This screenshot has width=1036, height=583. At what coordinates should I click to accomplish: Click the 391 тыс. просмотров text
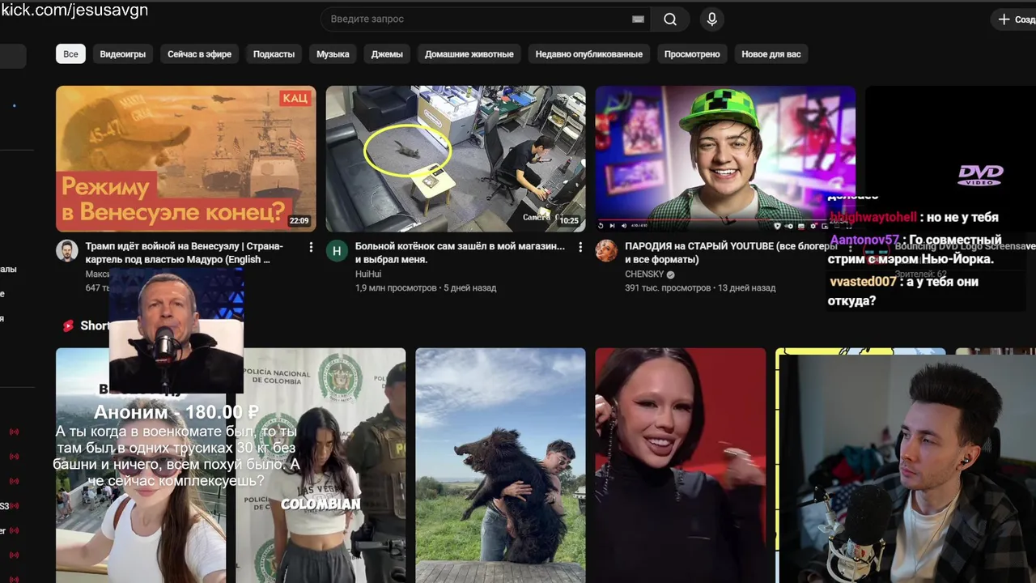[668, 288]
